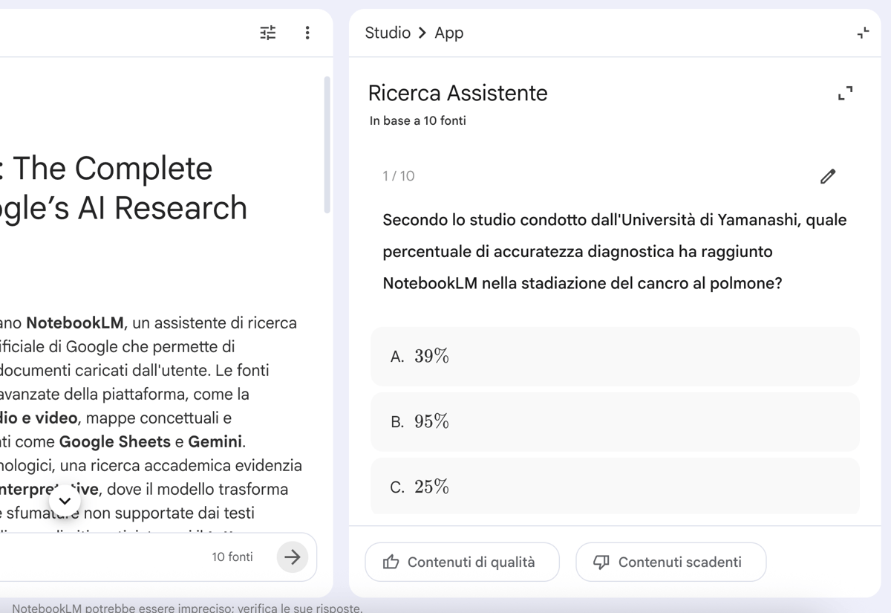This screenshot has width=891, height=613.
Task: Collapse the Studio panel with arrows icon
Action: [x=863, y=33]
